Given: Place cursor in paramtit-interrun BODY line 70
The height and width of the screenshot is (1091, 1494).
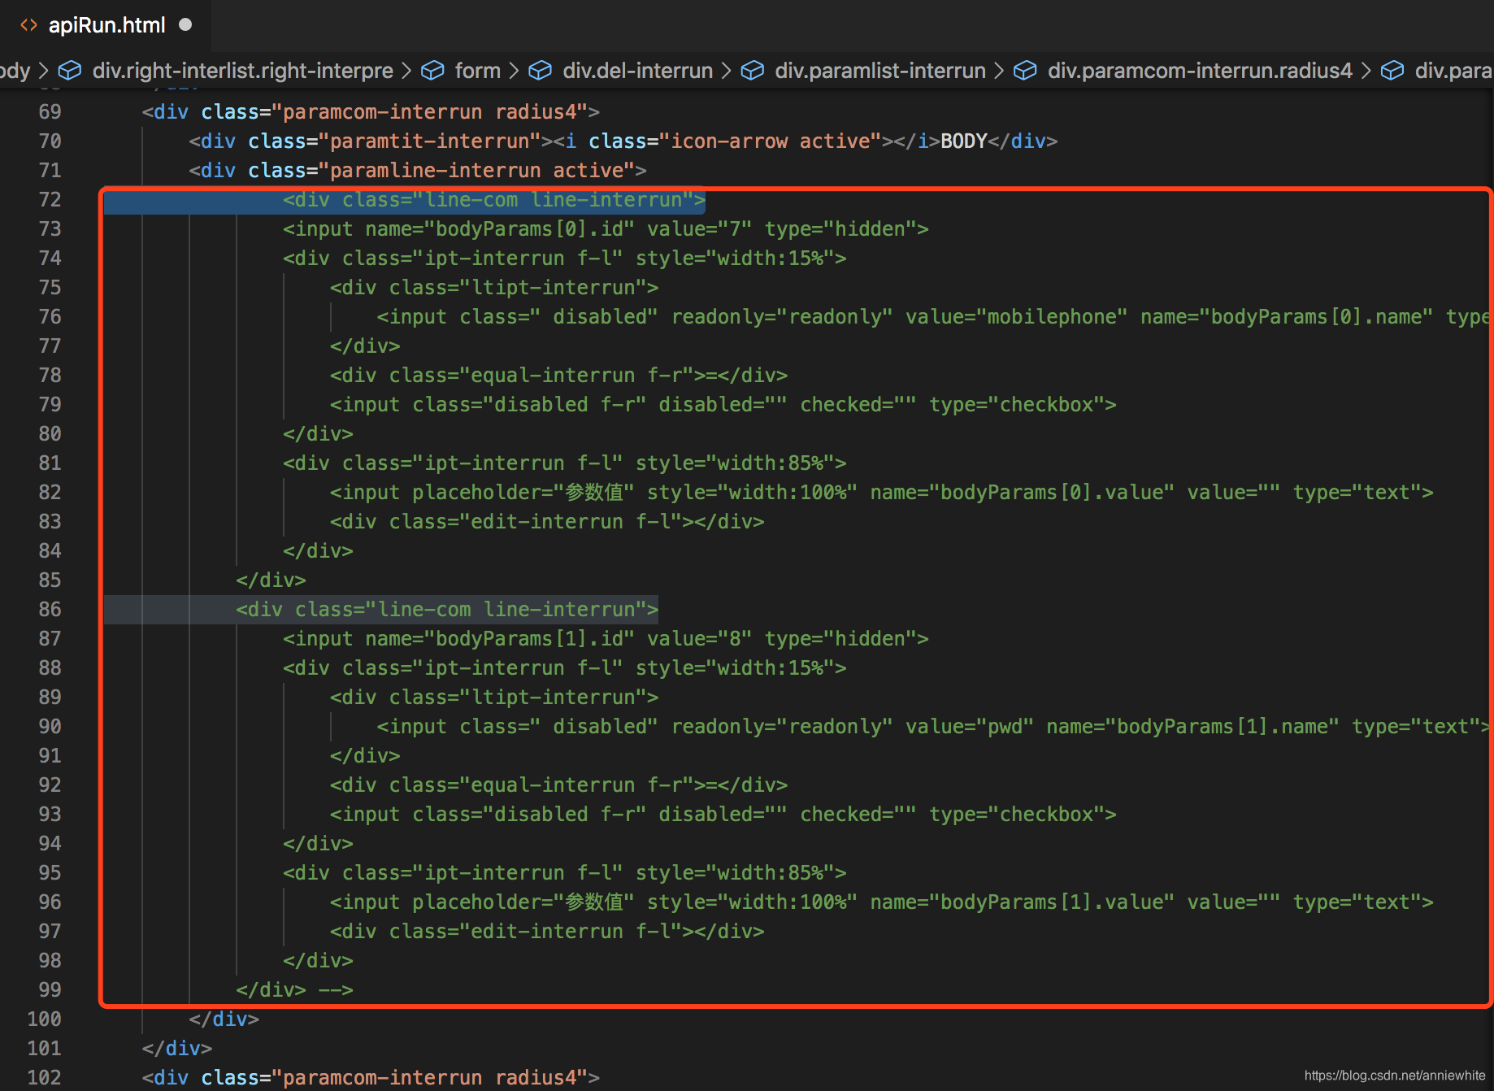Looking at the screenshot, I should [623, 141].
